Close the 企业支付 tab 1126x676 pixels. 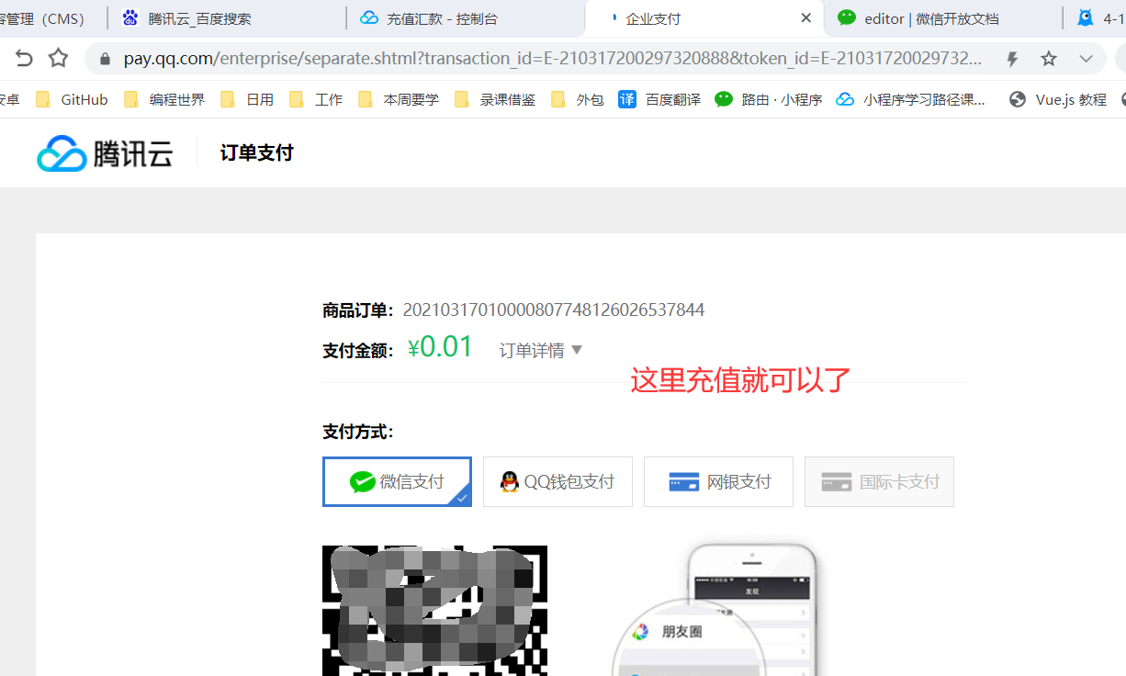805,18
